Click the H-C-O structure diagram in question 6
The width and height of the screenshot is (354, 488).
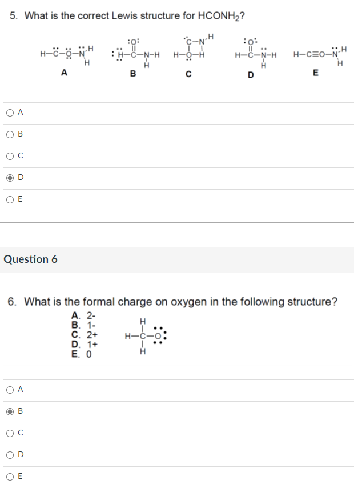(146, 337)
